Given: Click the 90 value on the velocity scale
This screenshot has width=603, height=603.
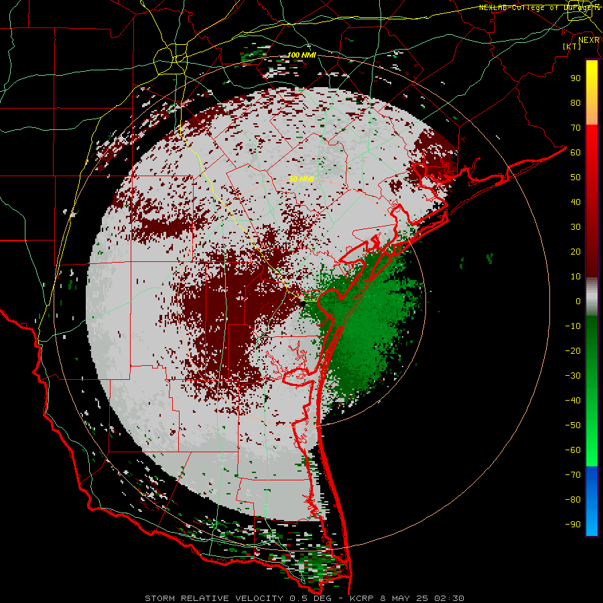Looking at the screenshot, I should click(x=576, y=78).
